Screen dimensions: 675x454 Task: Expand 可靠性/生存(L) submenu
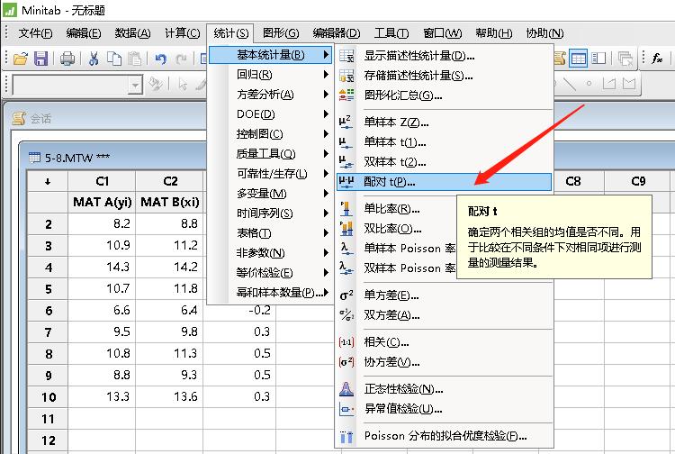pyautogui.click(x=270, y=174)
